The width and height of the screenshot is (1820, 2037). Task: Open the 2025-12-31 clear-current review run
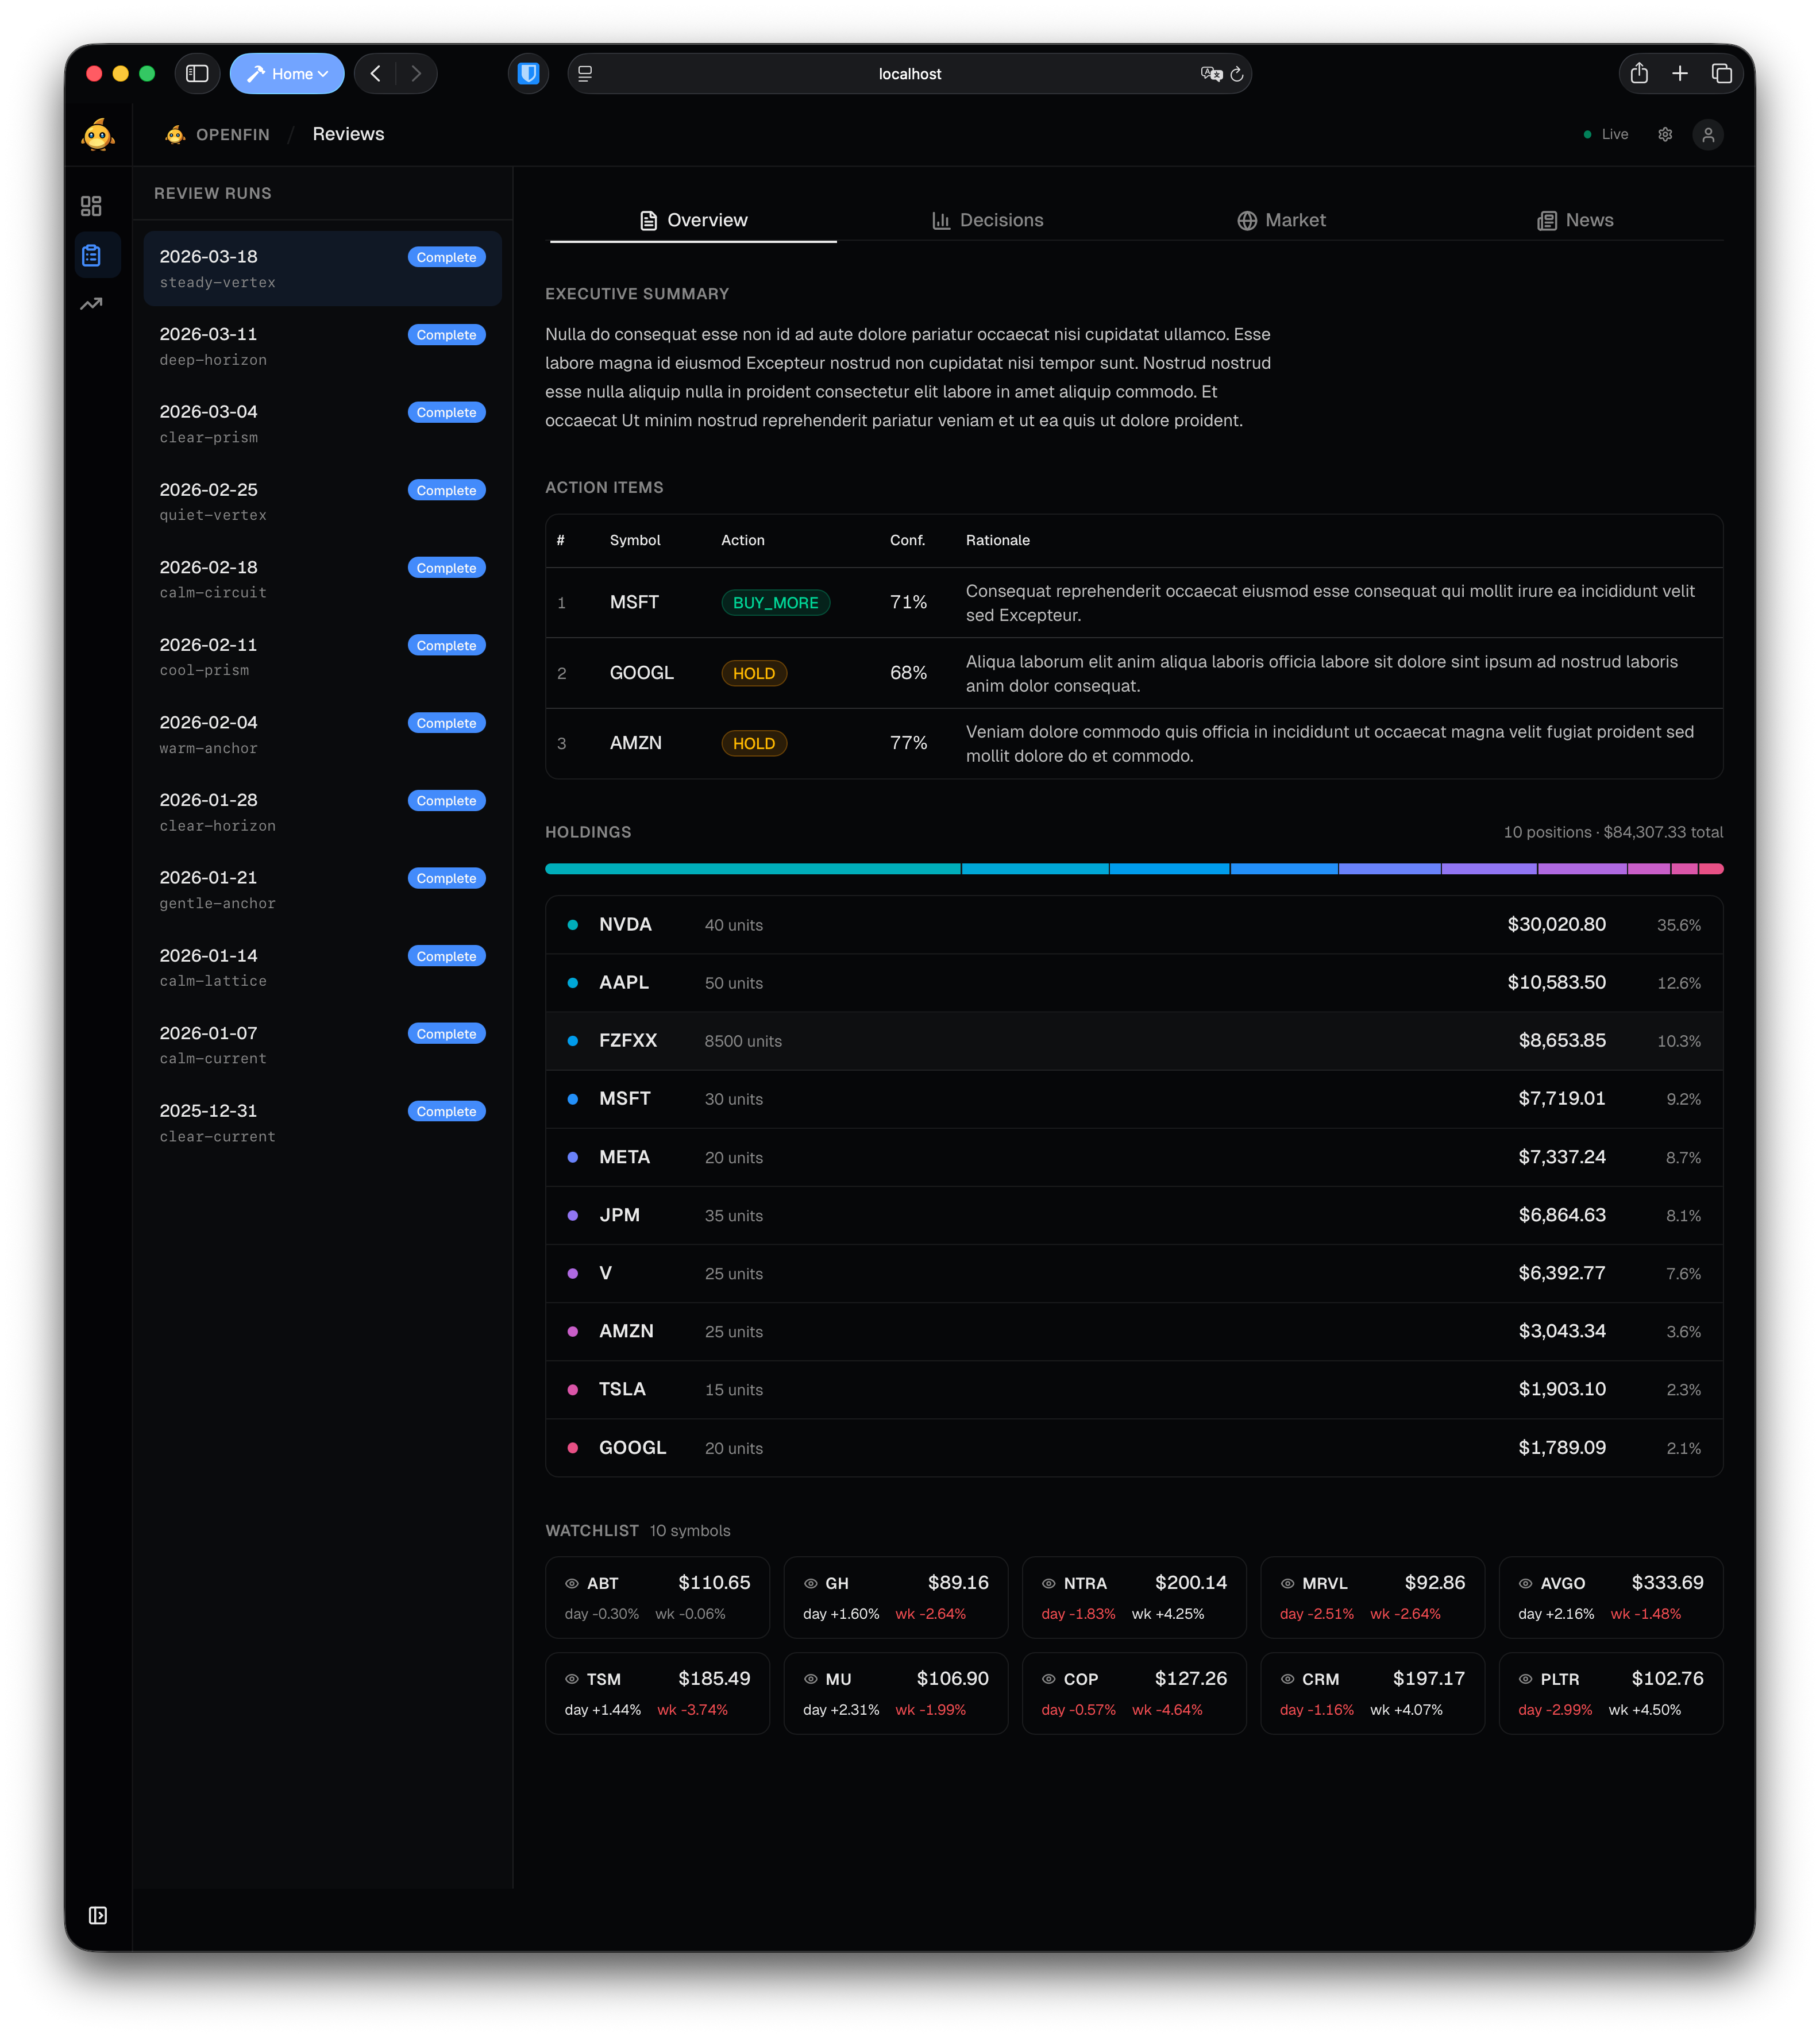click(322, 1123)
